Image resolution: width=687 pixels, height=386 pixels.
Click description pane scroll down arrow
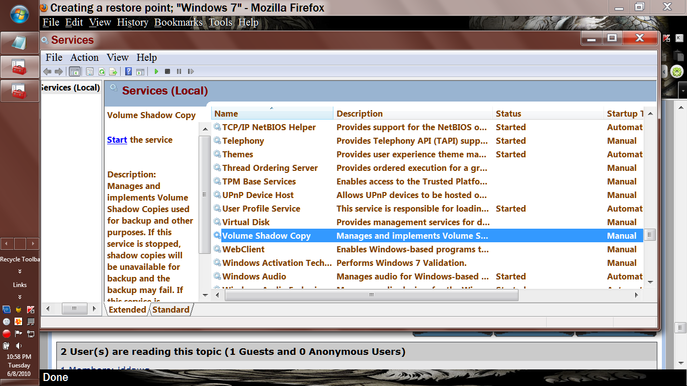coord(205,296)
